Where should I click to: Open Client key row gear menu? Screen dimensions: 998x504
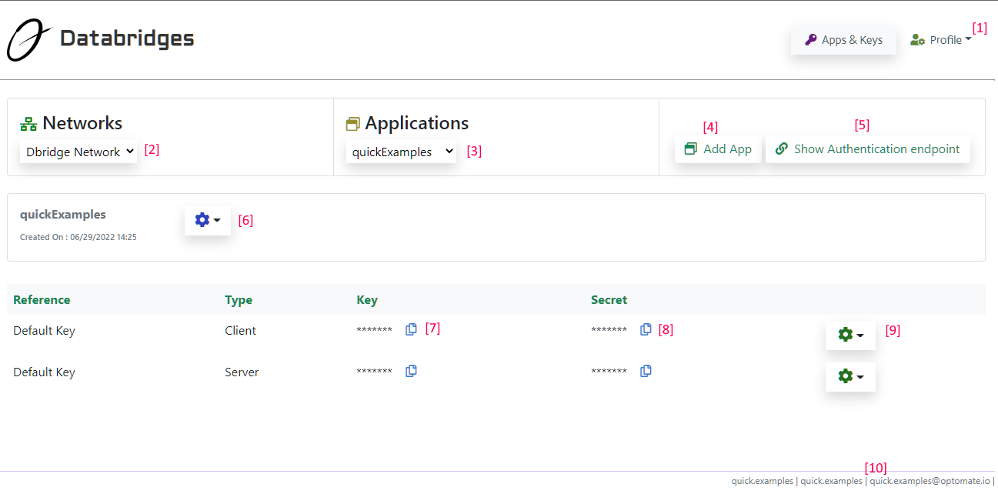(x=850, y=335)
